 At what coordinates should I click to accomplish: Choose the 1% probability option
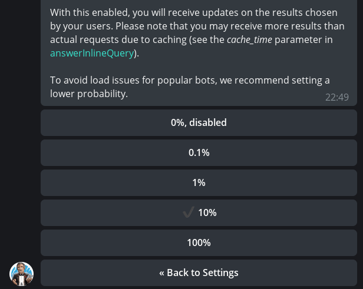pyautogui.click(x=199, y=183)
